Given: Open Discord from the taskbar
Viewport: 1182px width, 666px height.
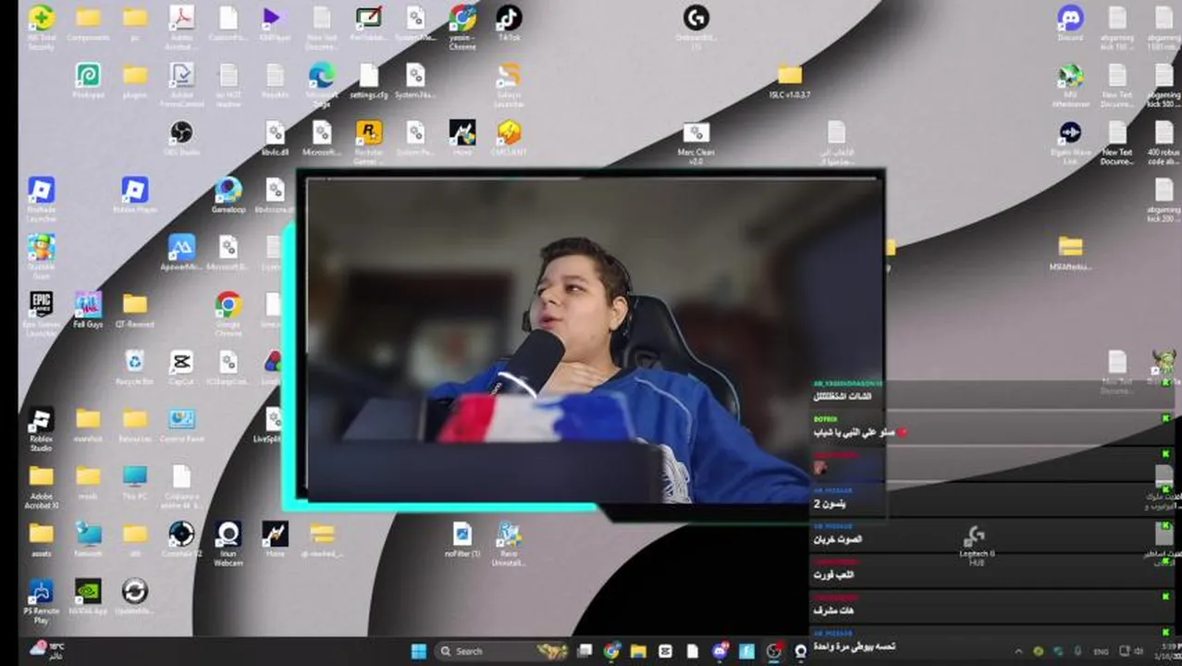Looking at the screenshot, I should [720, 651].
